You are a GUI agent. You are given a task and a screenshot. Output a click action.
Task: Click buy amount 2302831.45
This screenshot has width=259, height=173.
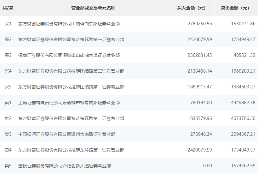click(x=200, y=55)
